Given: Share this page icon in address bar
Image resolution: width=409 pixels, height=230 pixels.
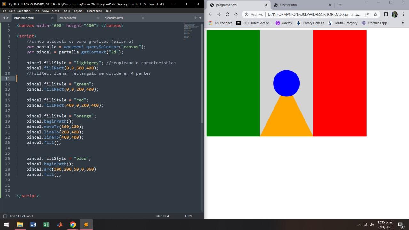Looking at the screenshot, I should pos(367,14).
